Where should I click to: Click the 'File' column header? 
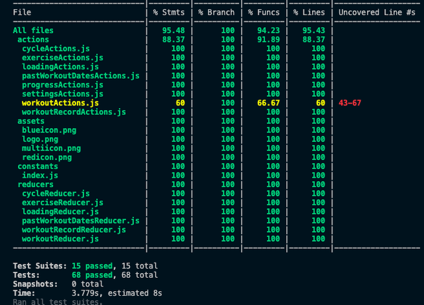pos(22,13)
